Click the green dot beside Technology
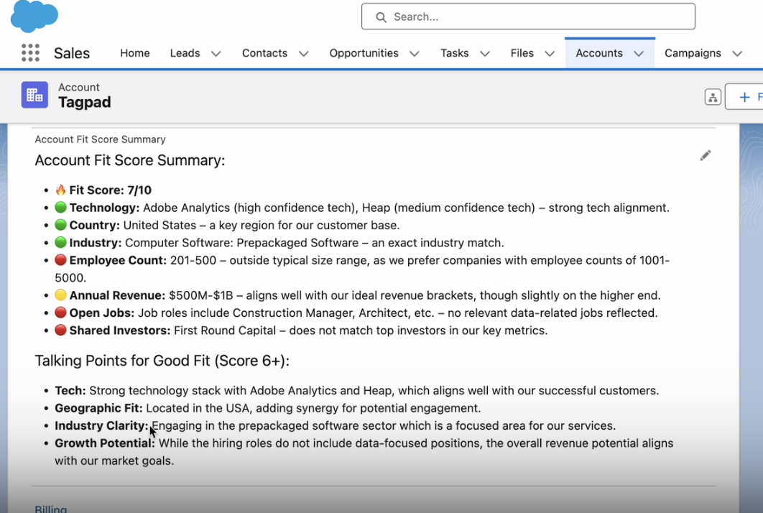The image size is (763, 513). pyautogui.click(x=60, y=208)
